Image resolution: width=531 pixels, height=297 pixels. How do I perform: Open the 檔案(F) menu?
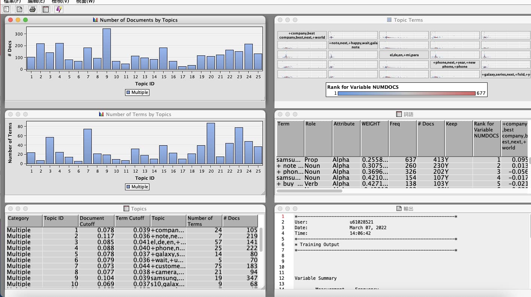tap(12, 1)
